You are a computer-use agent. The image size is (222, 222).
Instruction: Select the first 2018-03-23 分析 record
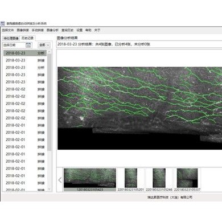pos(25,53)
